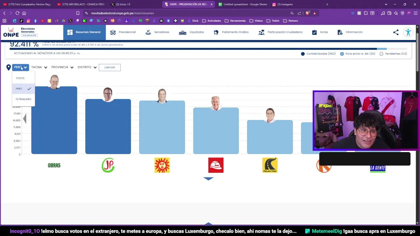420x236 pixels.
Task: Open the X bookmark icon
Action: pos(70,21)
